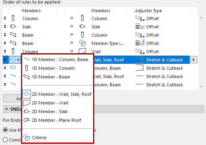Screen dimensions: 206x145
Task: Reorder handle for Column to Wall rule
Action: 5,51
